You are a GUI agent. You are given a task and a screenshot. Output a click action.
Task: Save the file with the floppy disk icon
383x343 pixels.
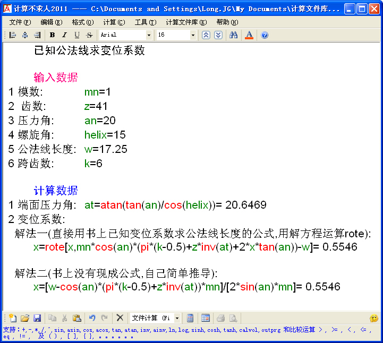(x=37, y=318)
